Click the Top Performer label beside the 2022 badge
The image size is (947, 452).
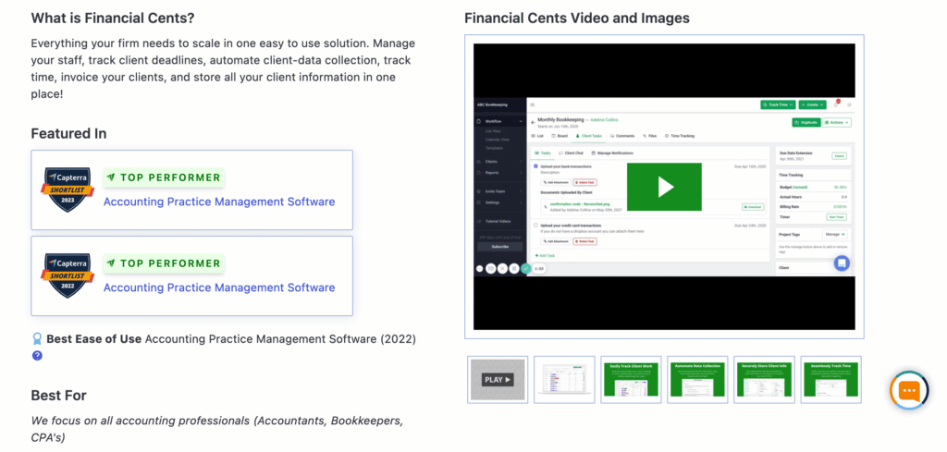pos(164,263)
